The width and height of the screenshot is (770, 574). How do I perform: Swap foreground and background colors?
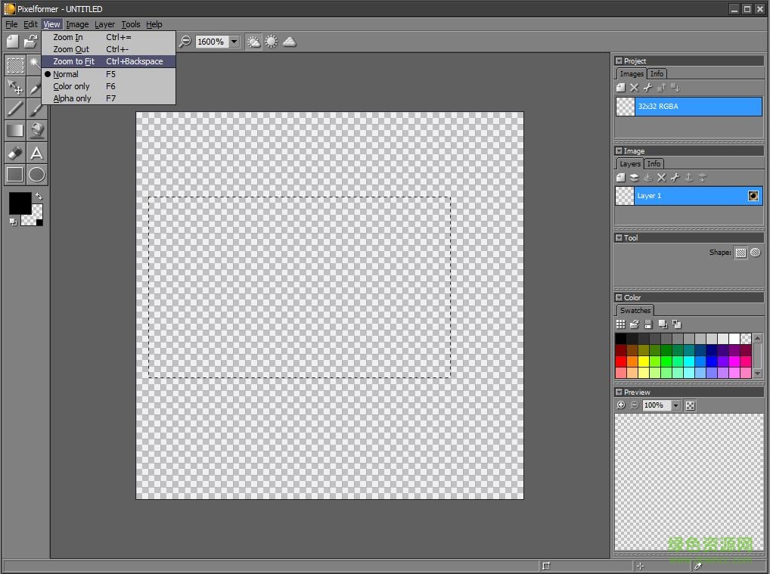tap(39, 197)
